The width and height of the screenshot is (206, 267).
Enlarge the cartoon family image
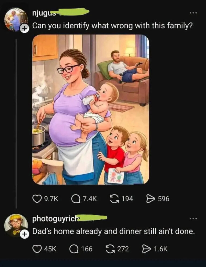pyautogui.click(x=91, y=110)
